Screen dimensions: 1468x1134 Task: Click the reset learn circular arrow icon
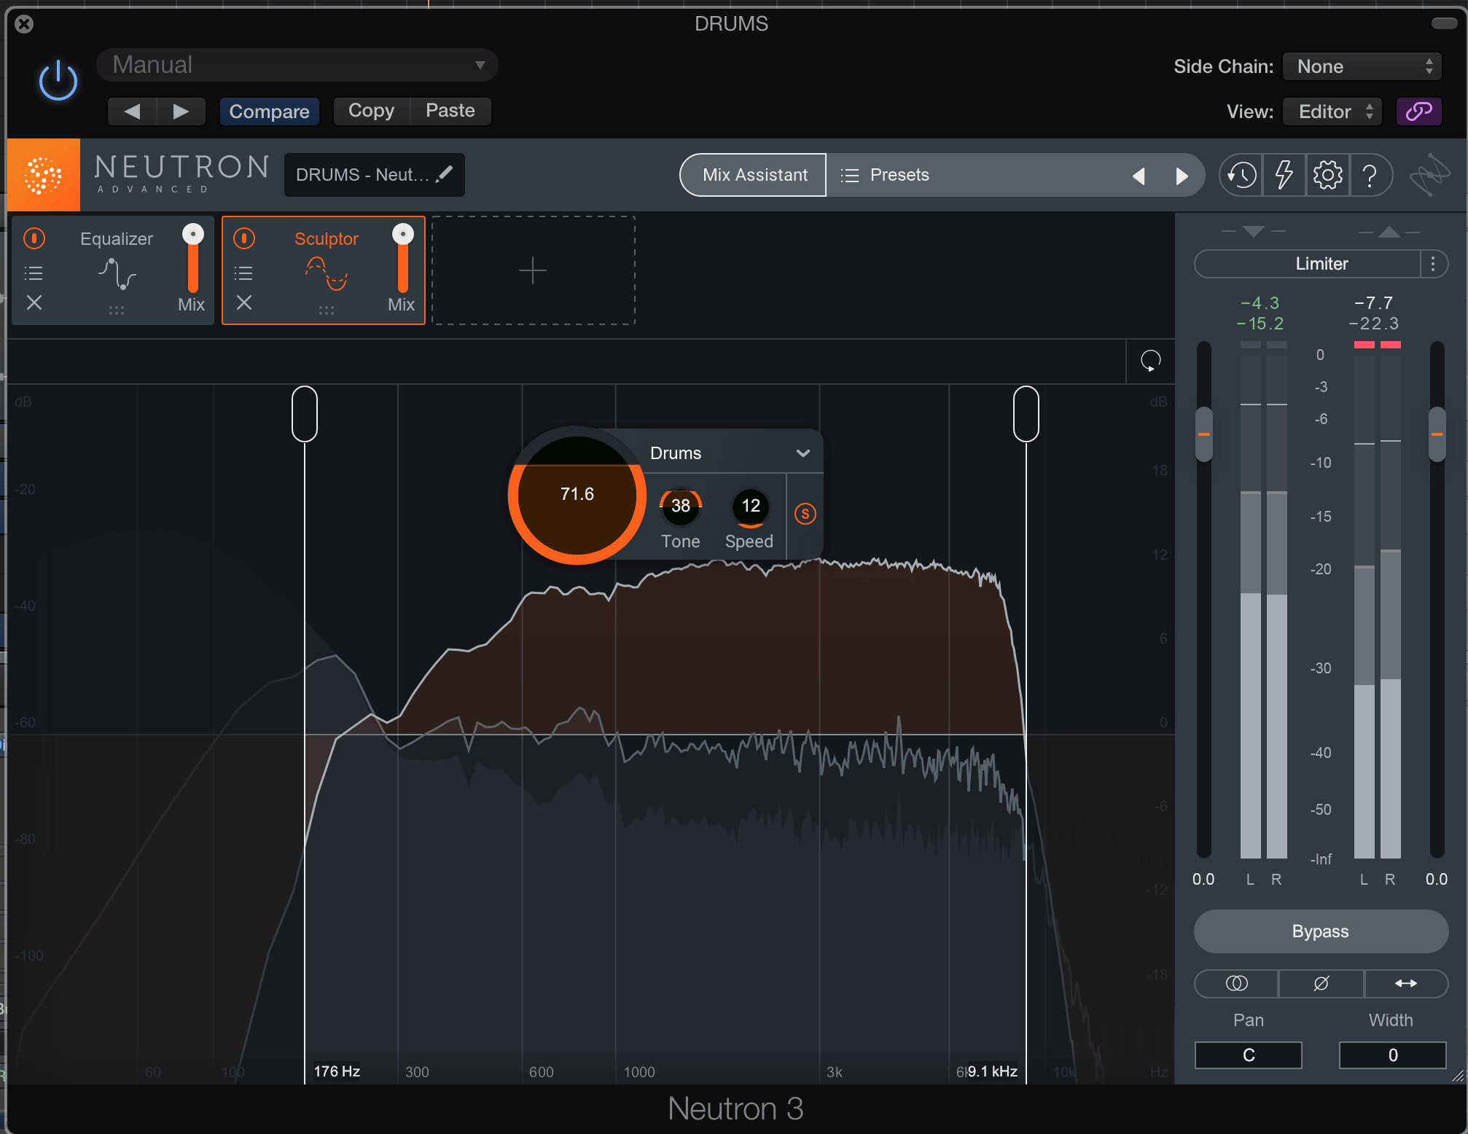click(1150, 360)
